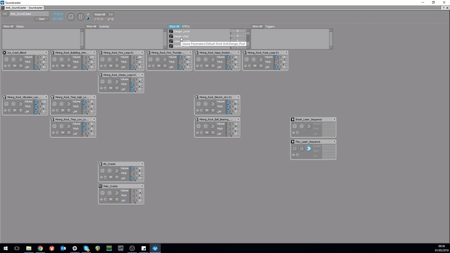The width and height of the screenshot is (450, 253).
Task: Toggle Show All for the RTPCs panel
Action: tap(174, 26)
